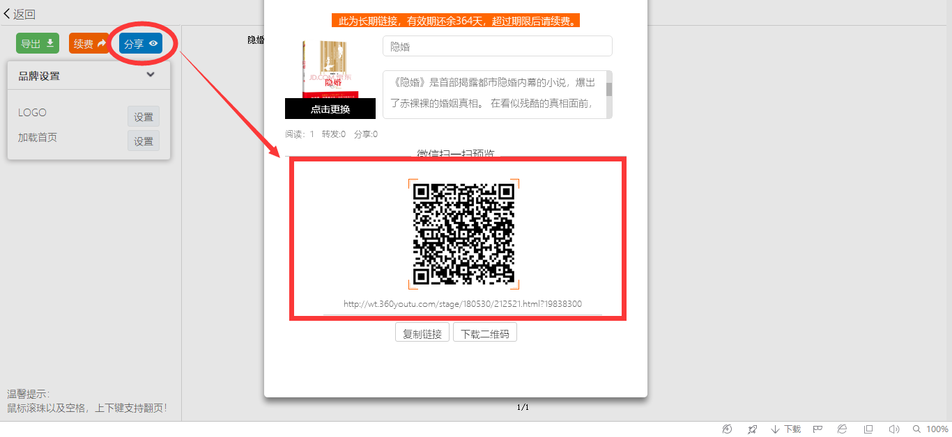Click the 360youtu.com stage URL text
952x437 pixels.
[x=463, y=304]
